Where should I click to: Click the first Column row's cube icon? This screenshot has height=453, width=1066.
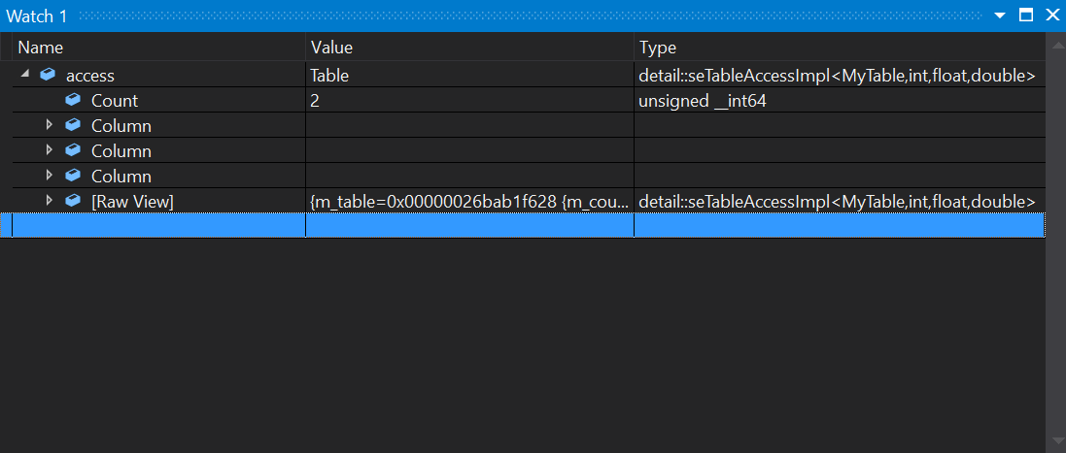tap(73, 125)
